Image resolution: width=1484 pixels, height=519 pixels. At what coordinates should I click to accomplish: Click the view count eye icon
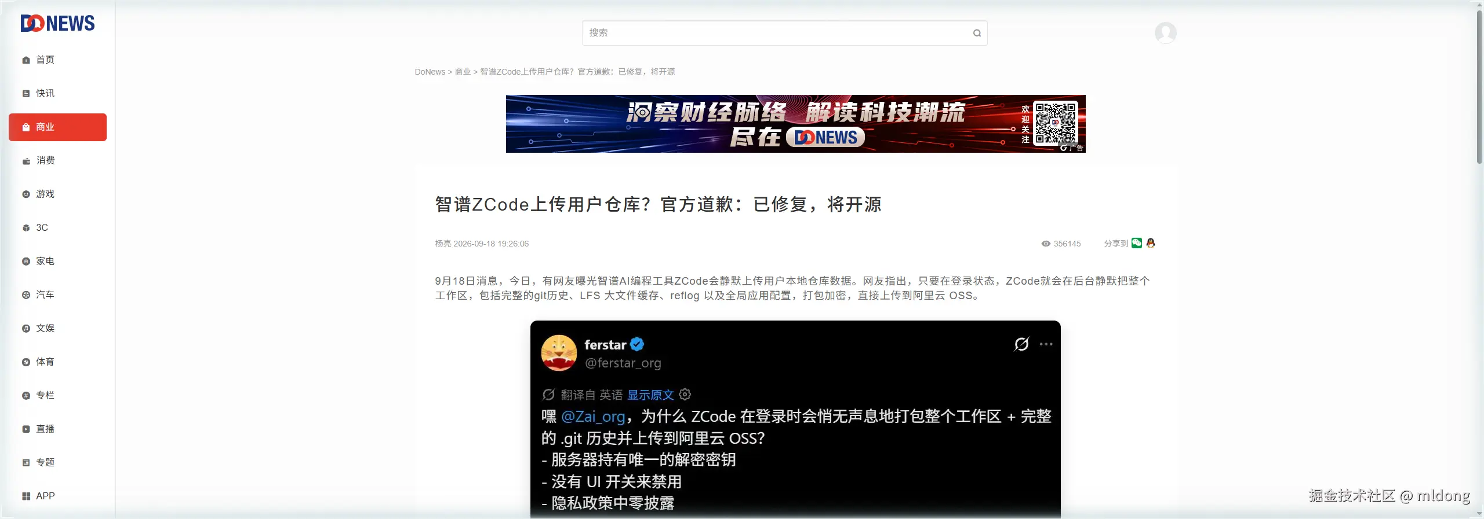1046,244
